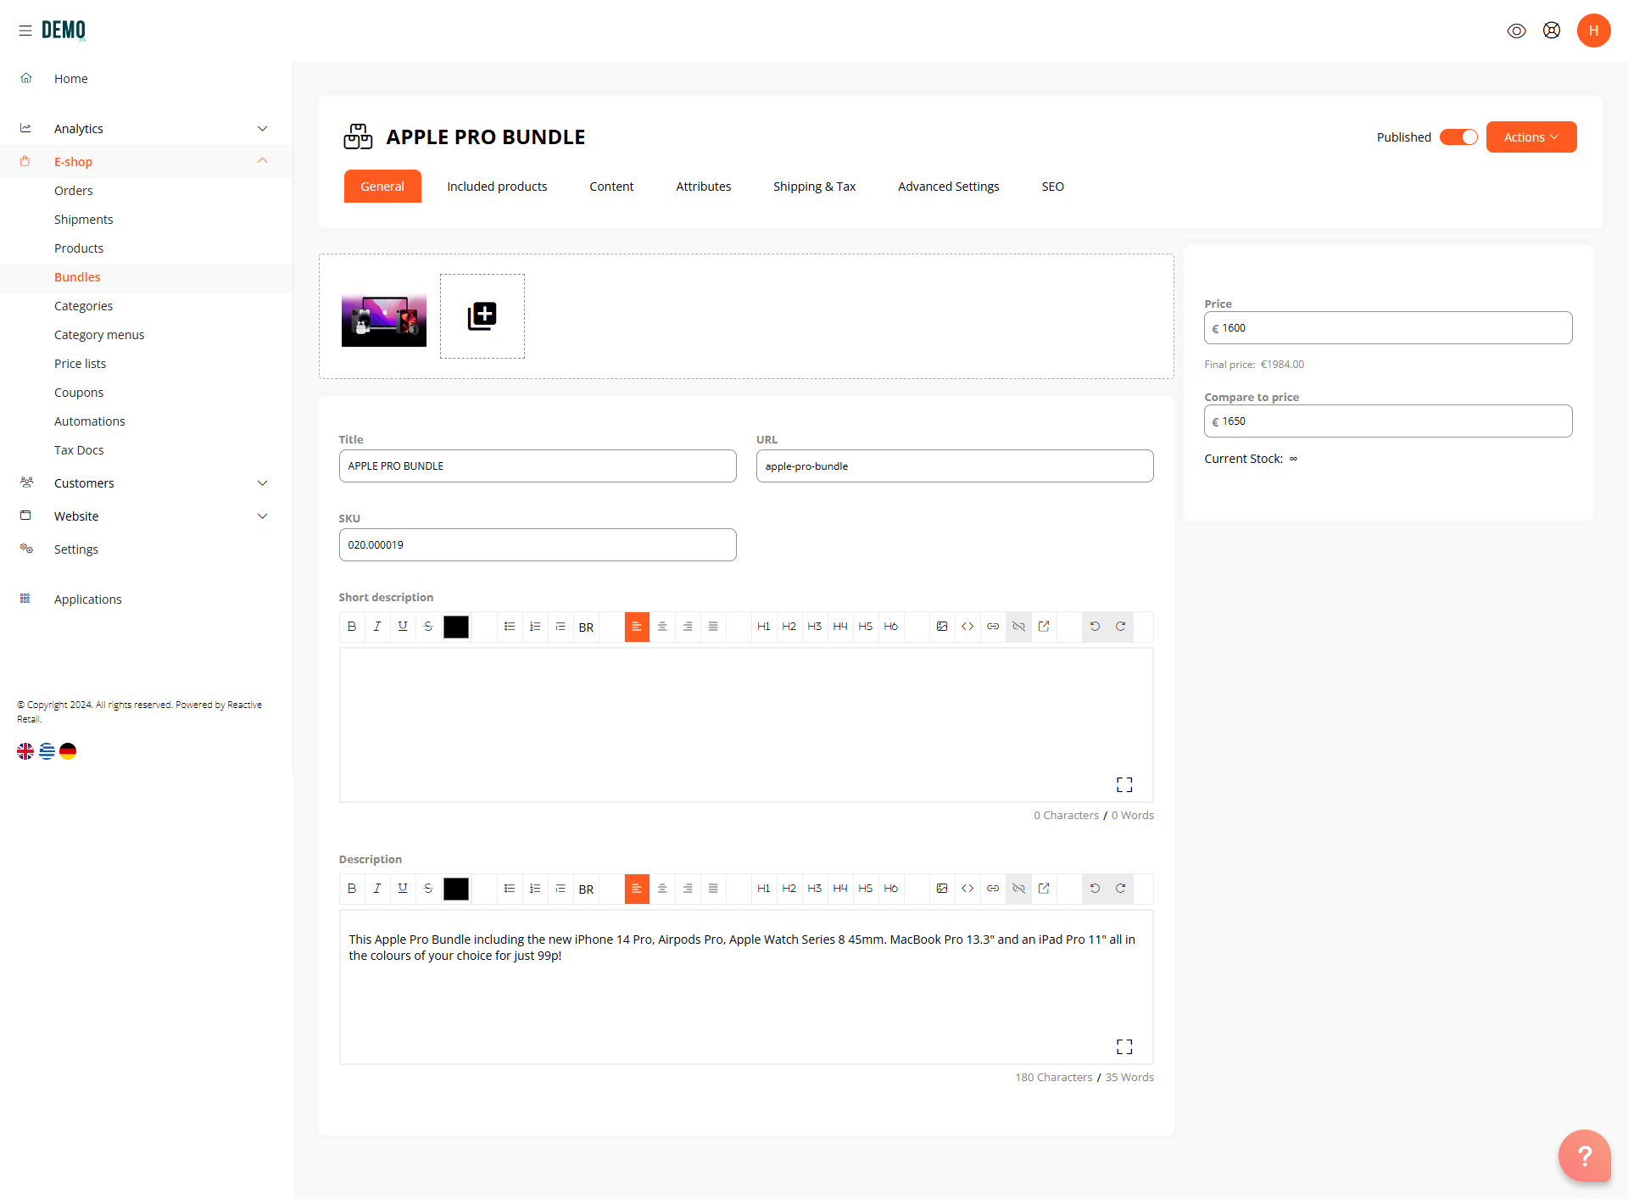Image resolution: width=1628 pixels, height=1199 pixels.
Task: Go to Home in sidebar
Action: pyautogui.click(x=71, y=79)
